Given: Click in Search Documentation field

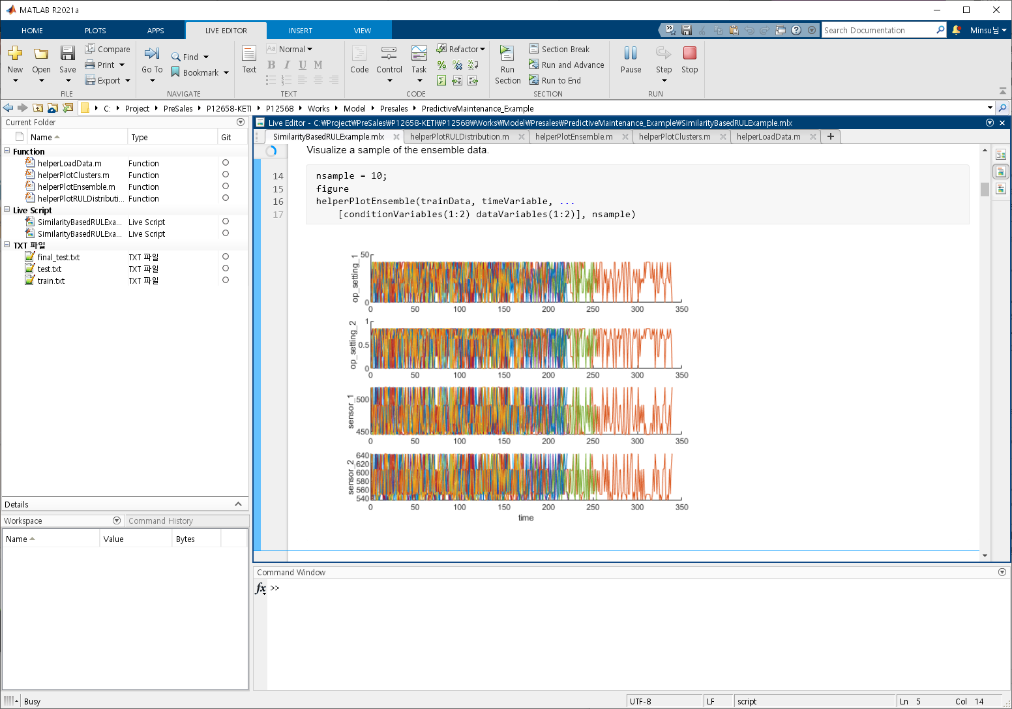Looking at the screenshot, I should coord(878,30).
